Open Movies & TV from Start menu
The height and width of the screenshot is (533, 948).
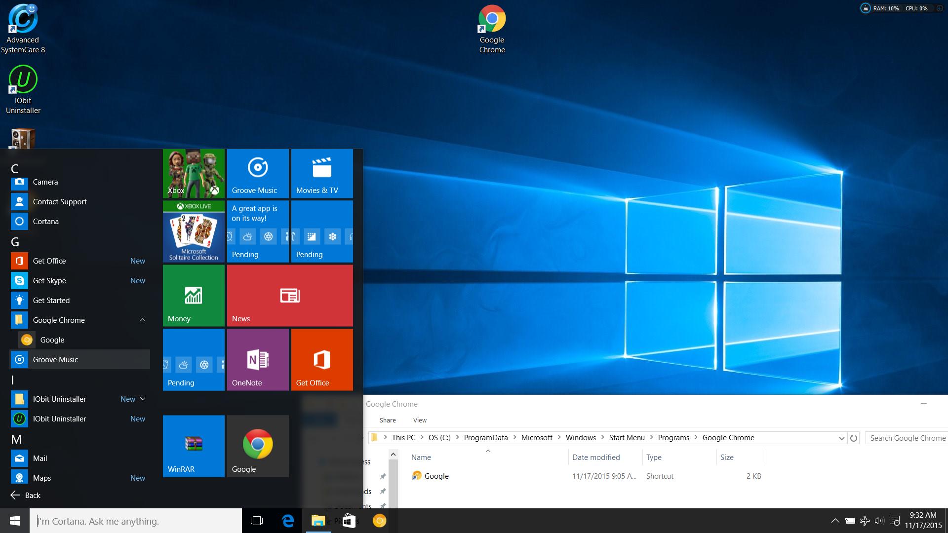point(321,173)
